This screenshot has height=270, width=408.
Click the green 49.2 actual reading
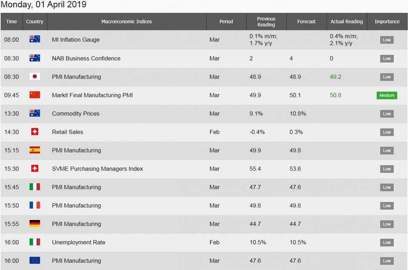pyautogui.click(x=336, y=77)
